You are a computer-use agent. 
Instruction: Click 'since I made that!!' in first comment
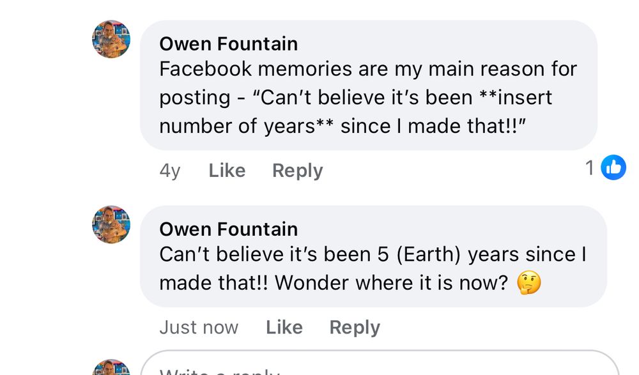click(x=432, y=126)
